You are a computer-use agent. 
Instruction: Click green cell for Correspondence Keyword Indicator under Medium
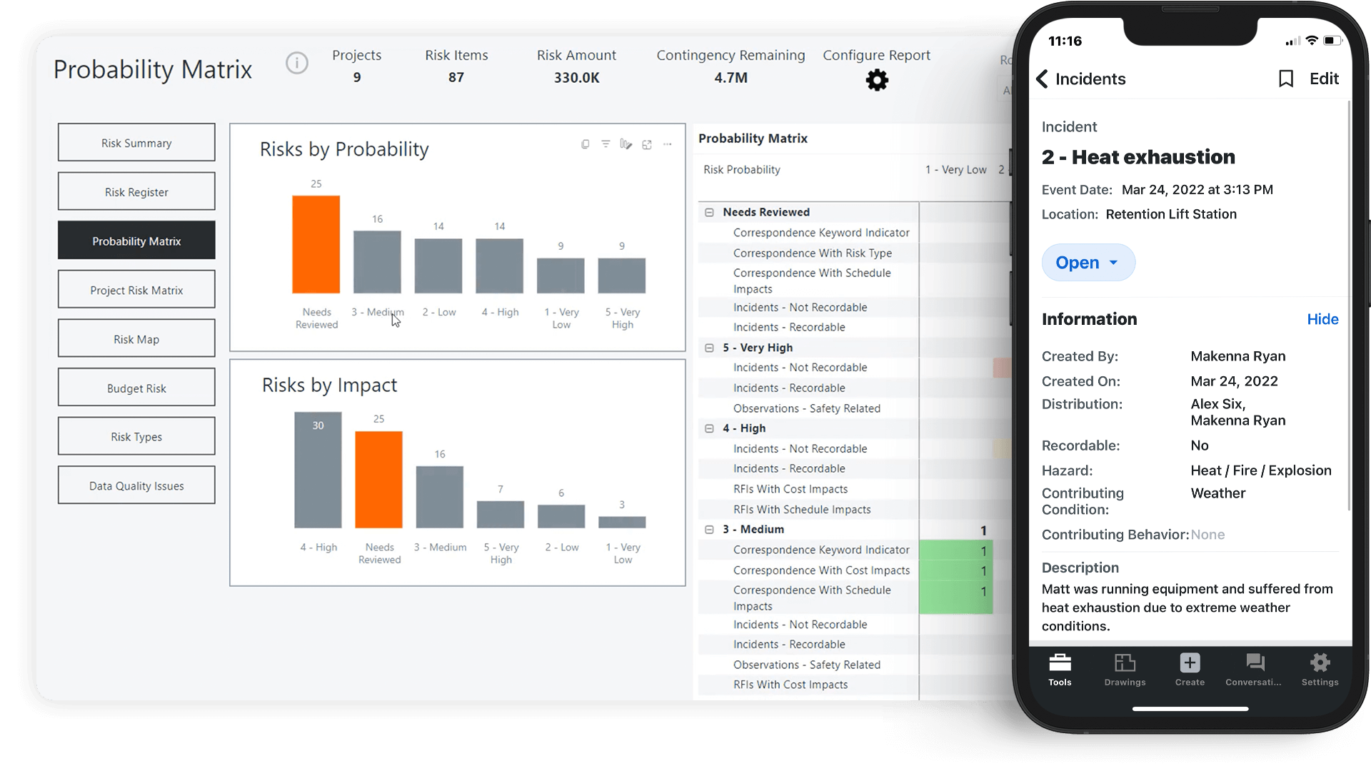click(x=956, y=550)
